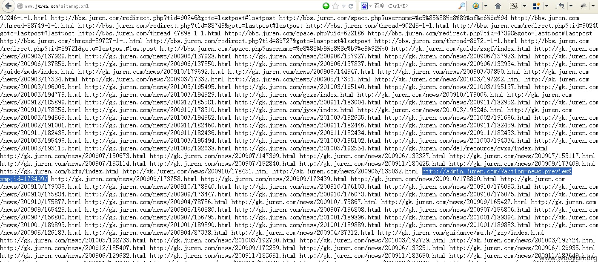This screenshot has height=262, width=598.
Task: Open the address bar history dropdown arrow
Action: (343, 6)
